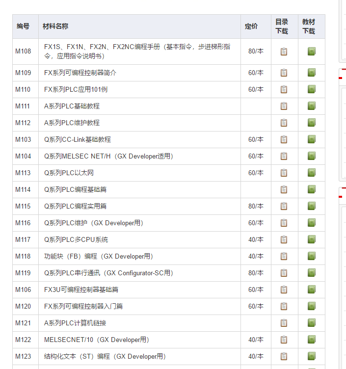The image size is (346, 369).
Task: Select the FX系列PLC应用101例 title text
Action: click(x=76, y=89)
